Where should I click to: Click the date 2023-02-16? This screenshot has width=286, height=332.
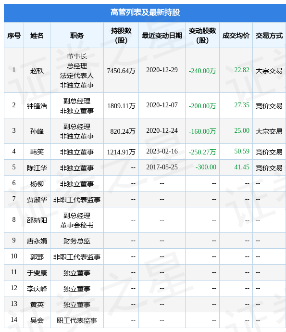pyautogui.click(x=162, y=152)
